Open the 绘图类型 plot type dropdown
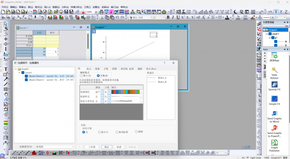Viewport: 290px width, 159px height. coord(55,147)
